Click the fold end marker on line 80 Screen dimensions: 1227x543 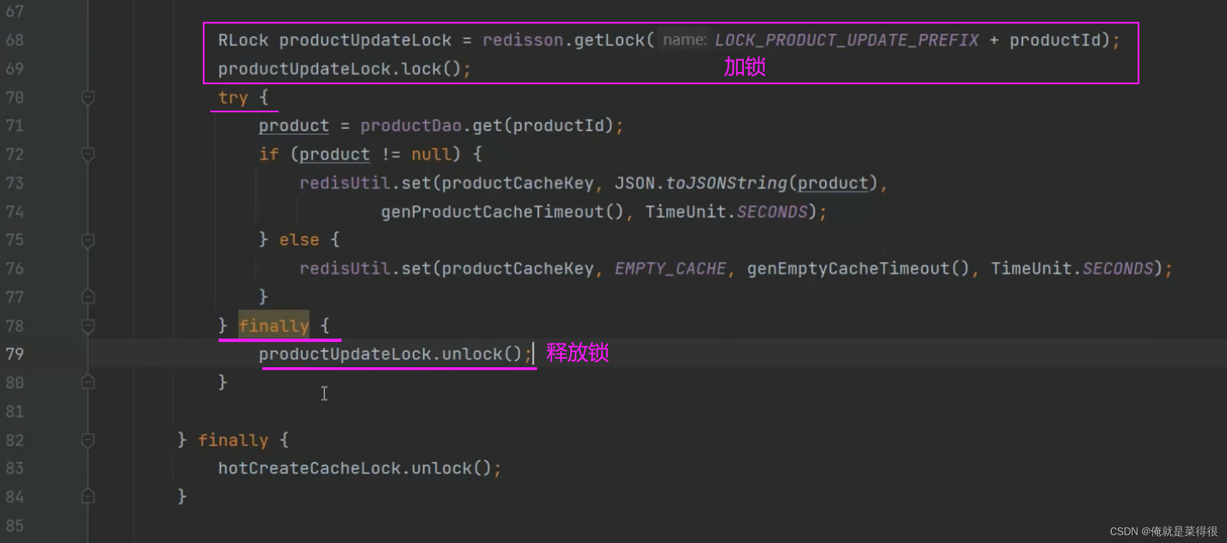coord(88,382)
